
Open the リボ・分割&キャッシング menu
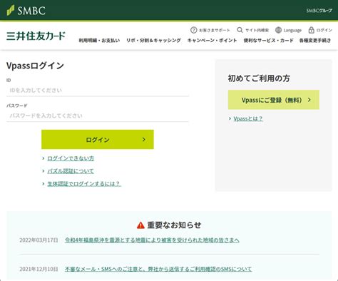[153, 41]
